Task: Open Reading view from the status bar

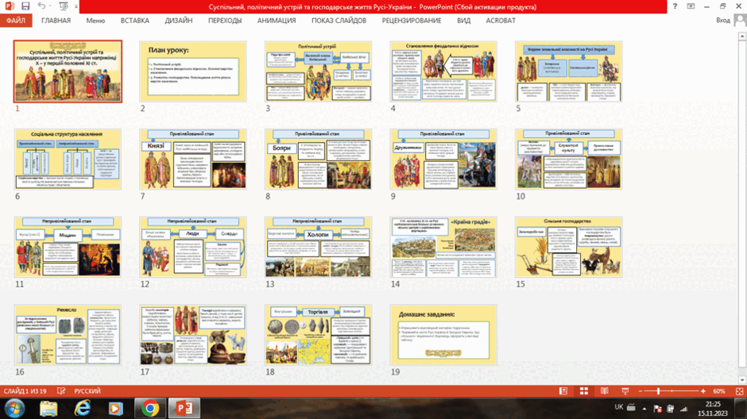Action: point(604,391)
